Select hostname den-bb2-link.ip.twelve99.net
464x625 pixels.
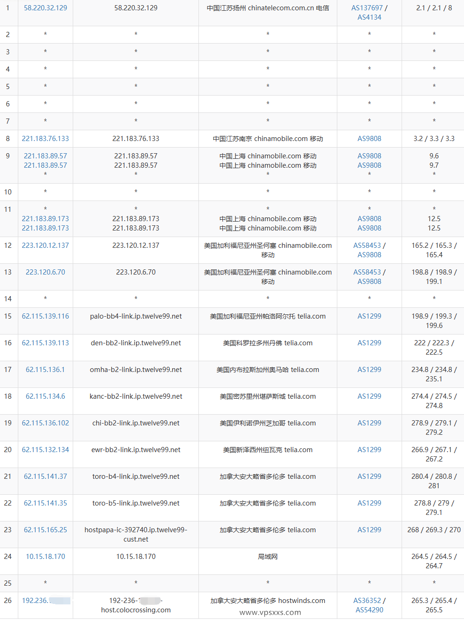(136, 343)
